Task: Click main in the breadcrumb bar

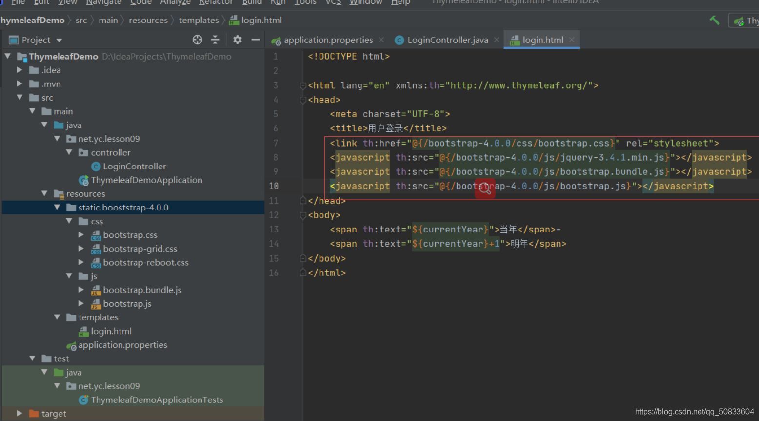Action: pyautogui.click(x=108, y=21)
